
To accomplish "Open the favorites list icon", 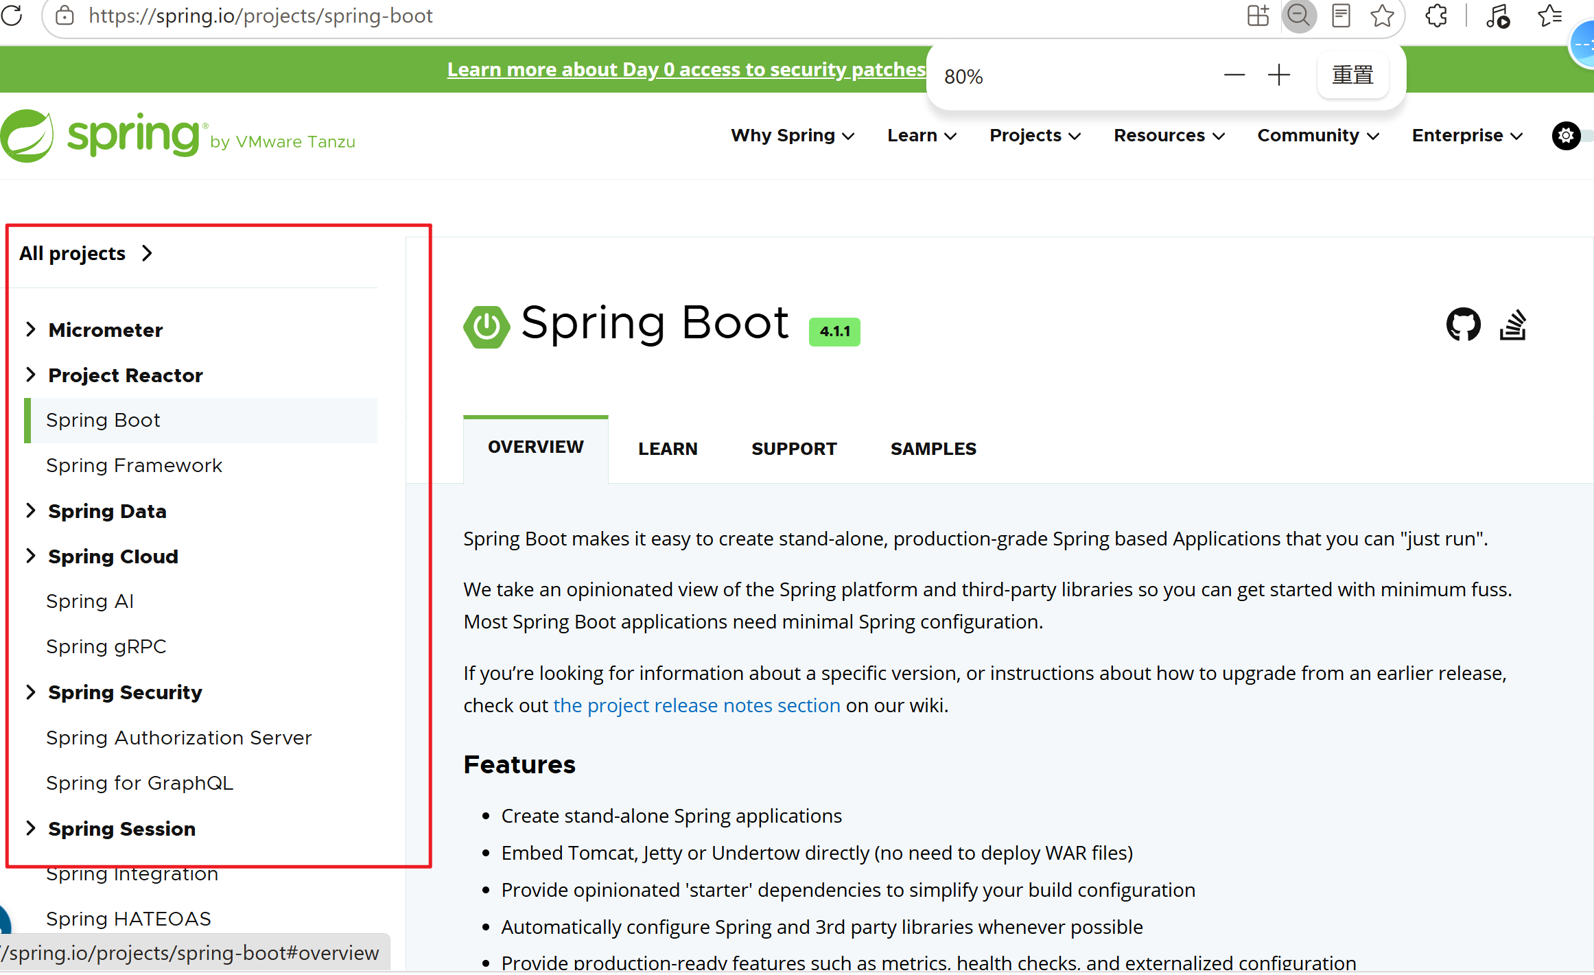I will tap(1550, 16).
